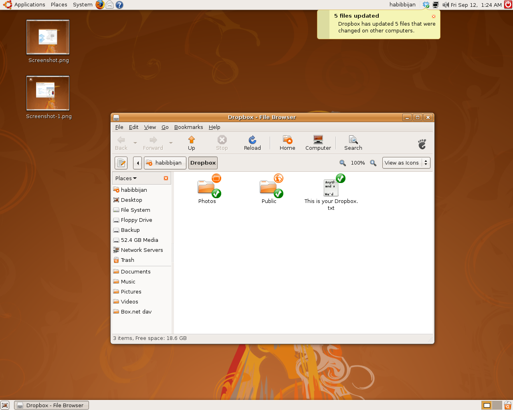Open the Places panel menu
The width and height of the screenshot is (513, 410).
[x=59, y=5]
